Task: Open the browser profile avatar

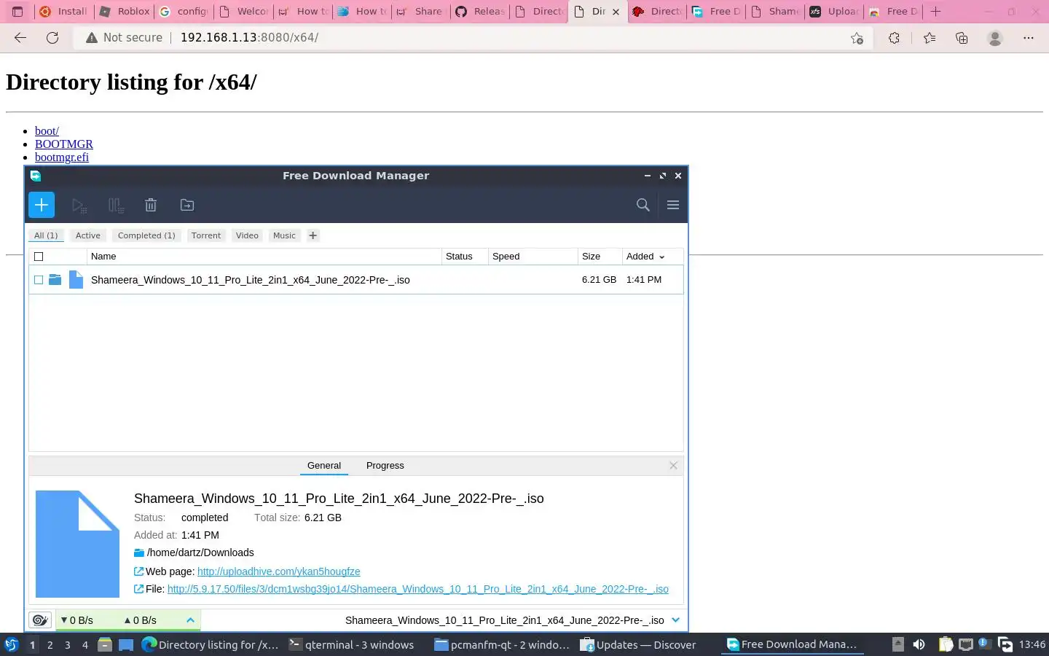Action: 994,38
